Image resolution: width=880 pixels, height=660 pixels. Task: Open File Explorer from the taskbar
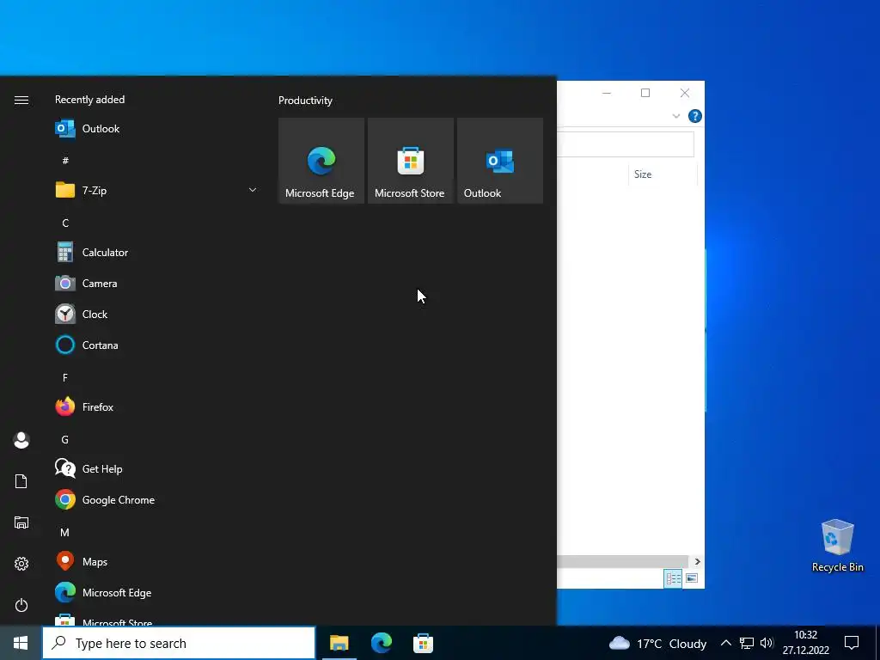click(x=339, y=643)
